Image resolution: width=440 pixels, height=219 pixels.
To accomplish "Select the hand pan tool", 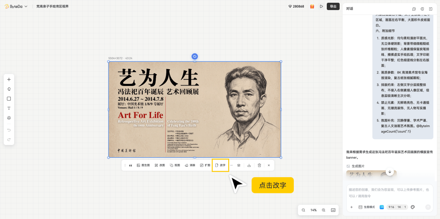I will [x=9, y=89].
